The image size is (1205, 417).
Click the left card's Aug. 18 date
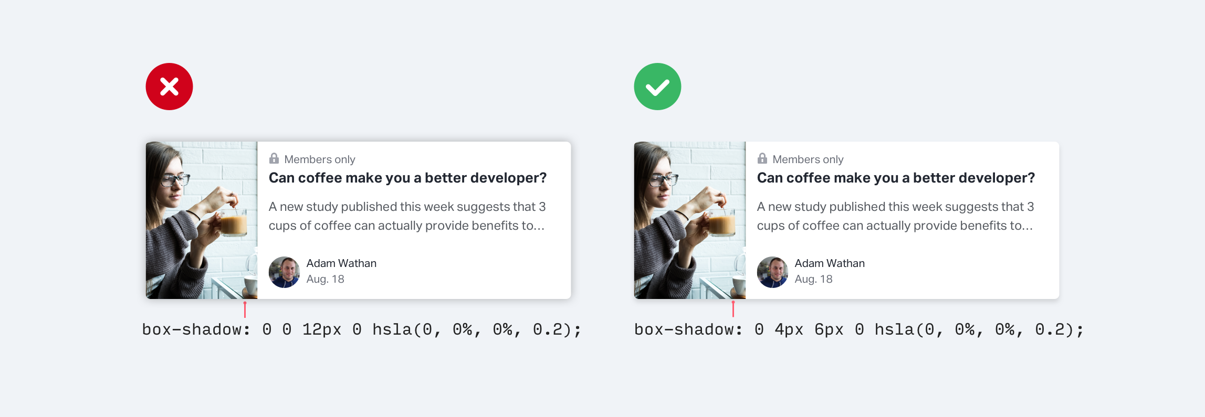[x=326, y=279]
